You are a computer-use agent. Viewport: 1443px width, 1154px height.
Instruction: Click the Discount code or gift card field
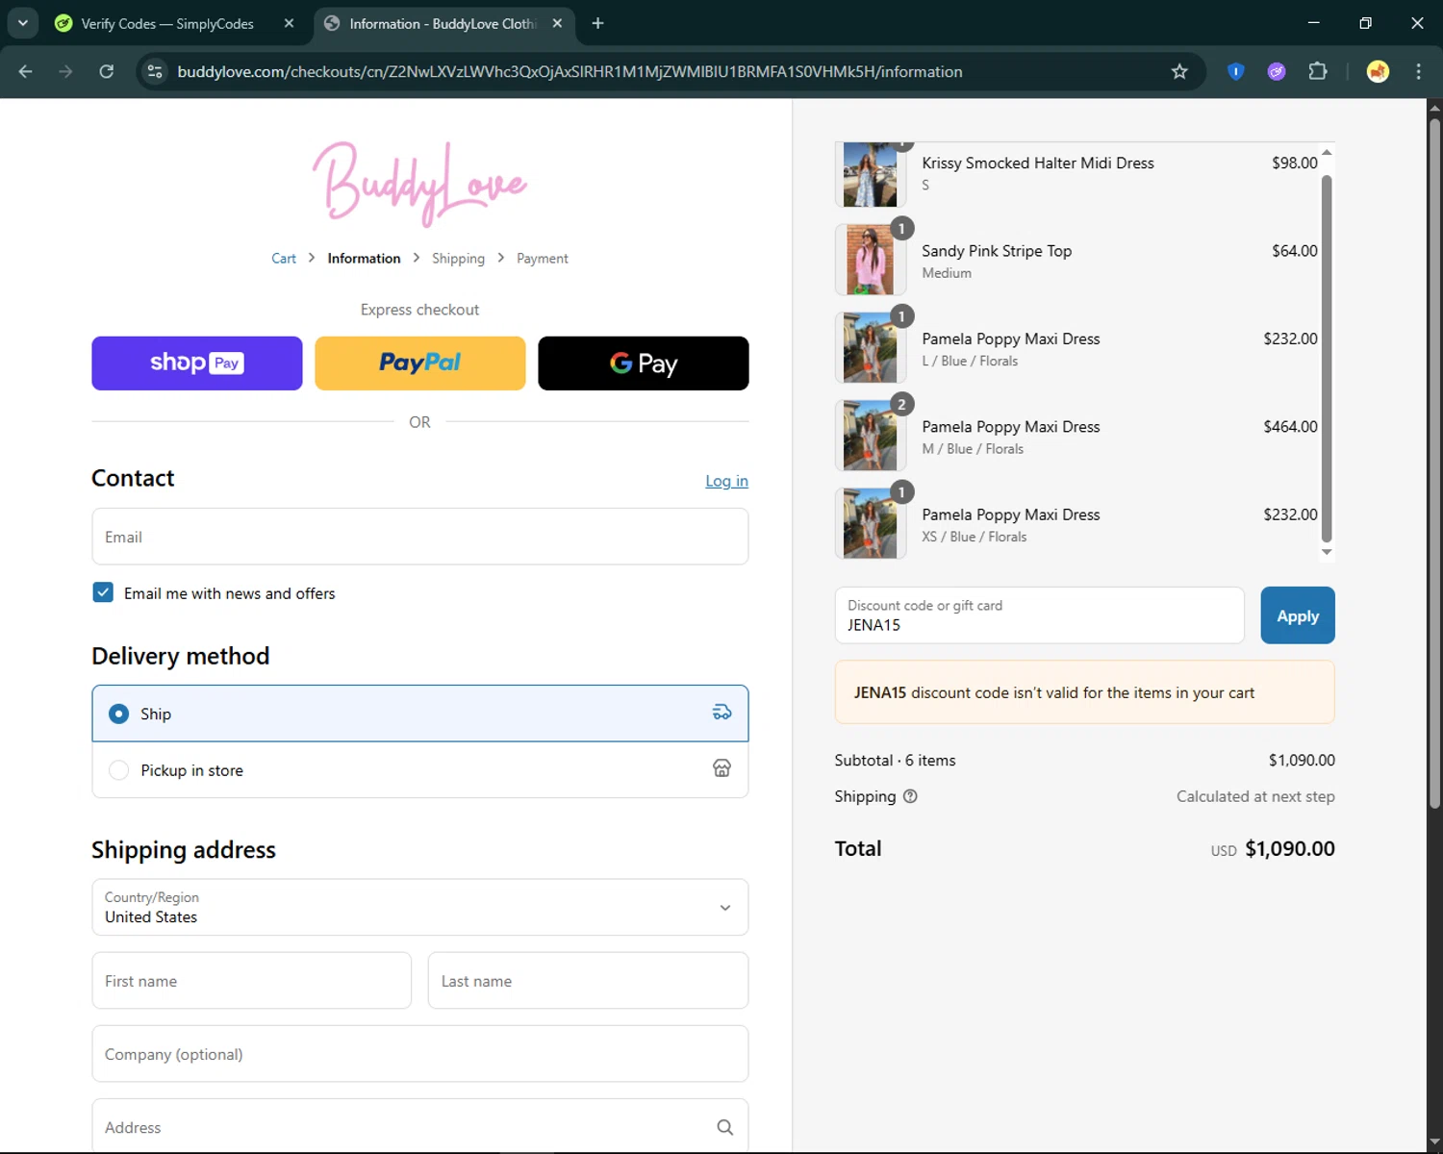point(1039,615)
